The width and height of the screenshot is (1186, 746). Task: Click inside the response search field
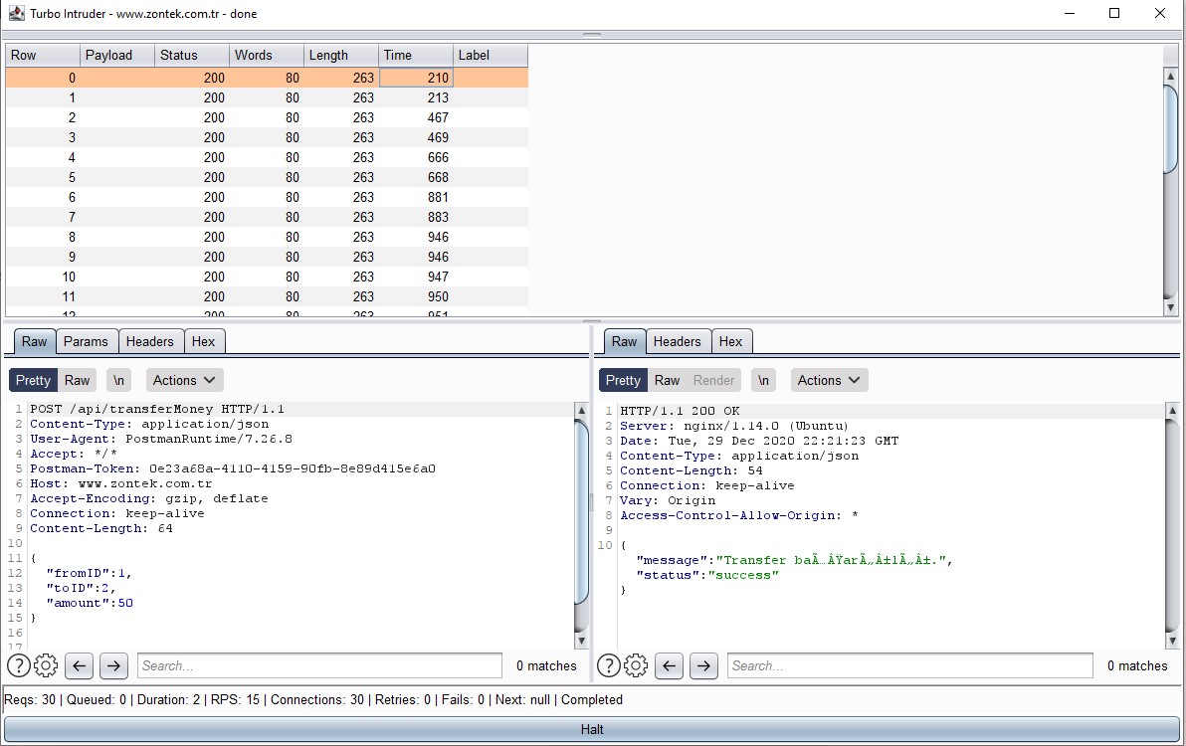click(908, 665)
